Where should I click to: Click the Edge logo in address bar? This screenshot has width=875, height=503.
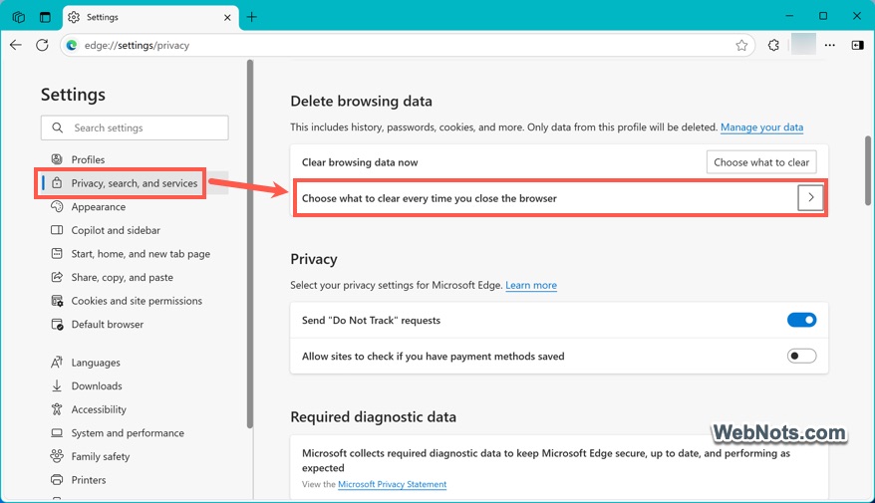[72, 45]
